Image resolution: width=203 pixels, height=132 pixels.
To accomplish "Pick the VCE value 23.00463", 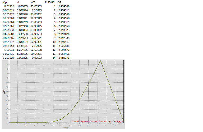I will coord(36,22).
